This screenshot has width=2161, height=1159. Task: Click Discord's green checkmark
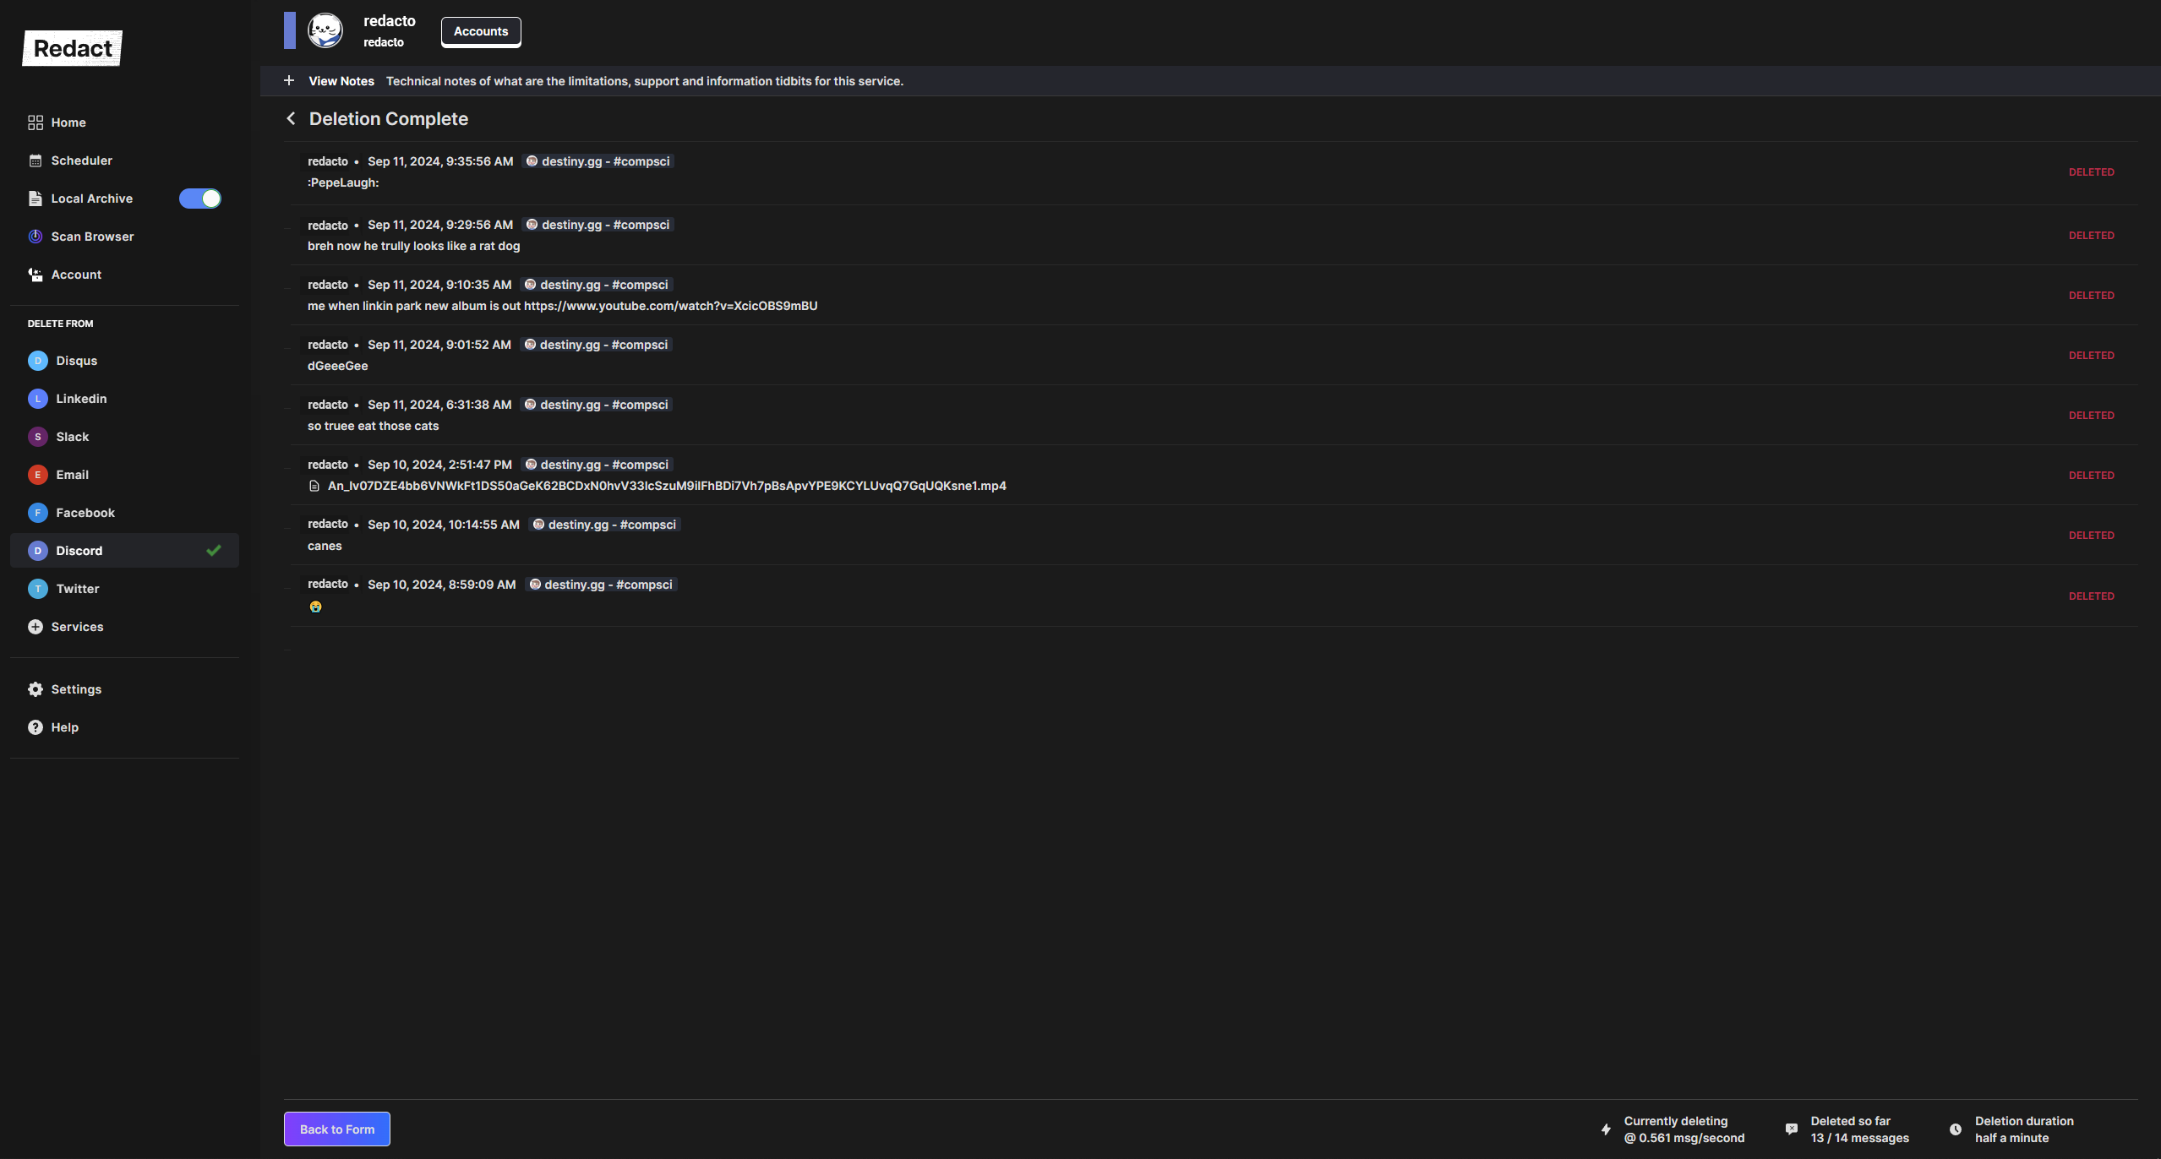coord(214,551)
